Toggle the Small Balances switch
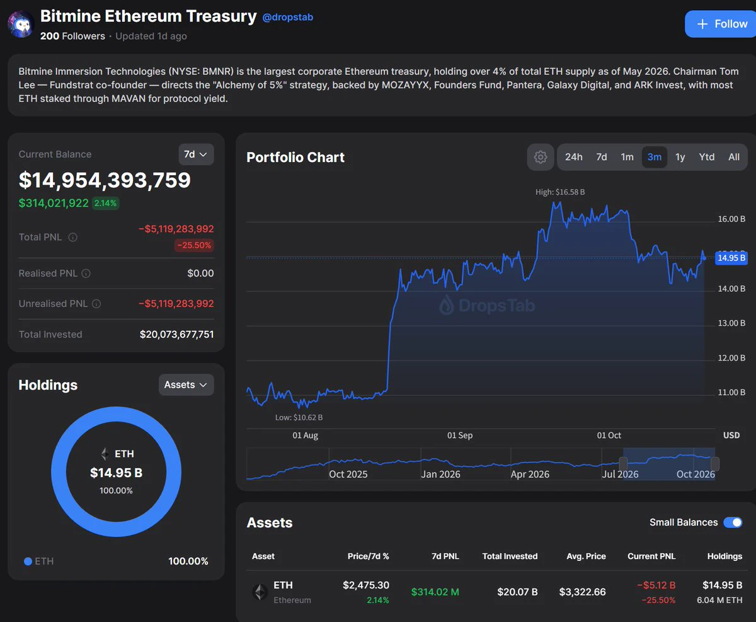 [x=733, y=522]
